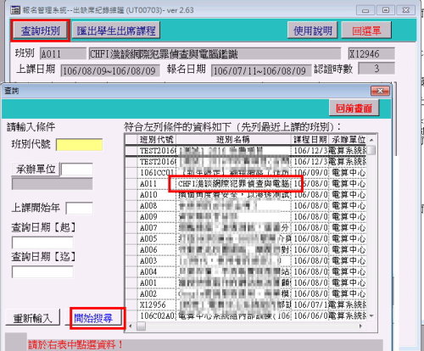The height and width of the screenshot is (351, 424).
Task: Click the 查詢日期 [起] date field
Action: click(42, 242)
